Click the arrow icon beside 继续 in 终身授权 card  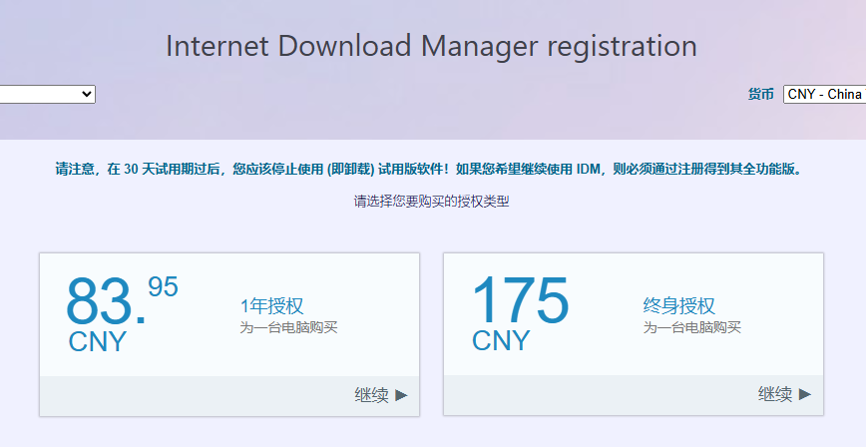(x=804, y=394)
